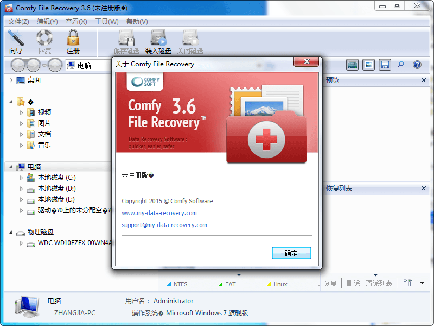Expand the 图片 folder node
This screenshot has height=326, width=434.
21,123
